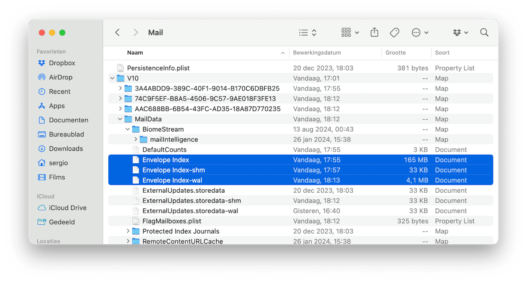Click the 4,1 MB size value

click(x=416, y=180)
